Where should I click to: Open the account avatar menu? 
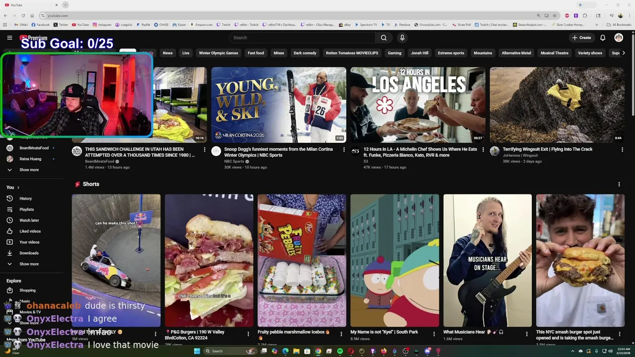click(x=619, y=38)
